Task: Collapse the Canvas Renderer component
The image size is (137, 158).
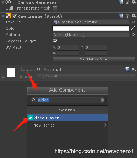Action: pos(3,2)
